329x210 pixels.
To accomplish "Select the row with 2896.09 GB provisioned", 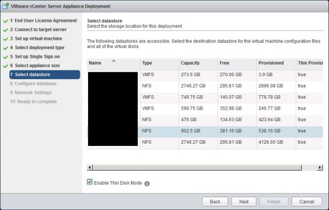I will click(x=205, y=86).
